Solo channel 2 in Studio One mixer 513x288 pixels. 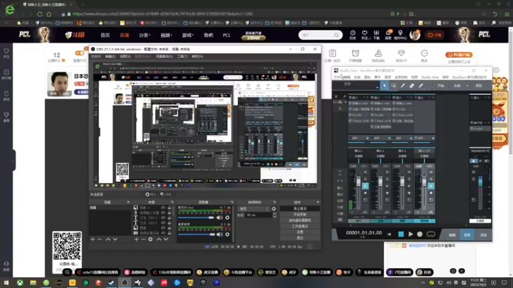387,179
